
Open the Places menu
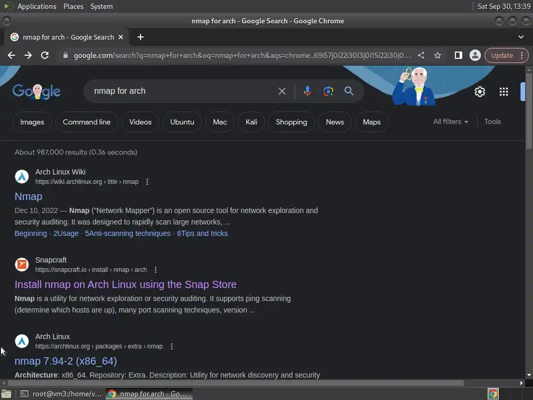pyautogui.click(x=73, y=6)
